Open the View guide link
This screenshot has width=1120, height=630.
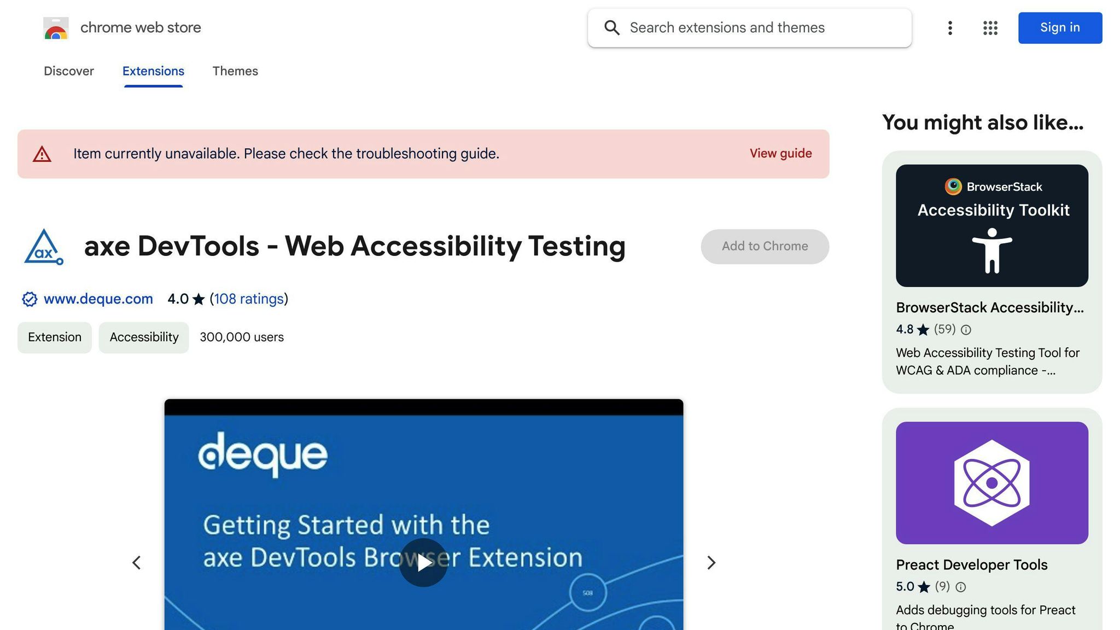(780, 154)
